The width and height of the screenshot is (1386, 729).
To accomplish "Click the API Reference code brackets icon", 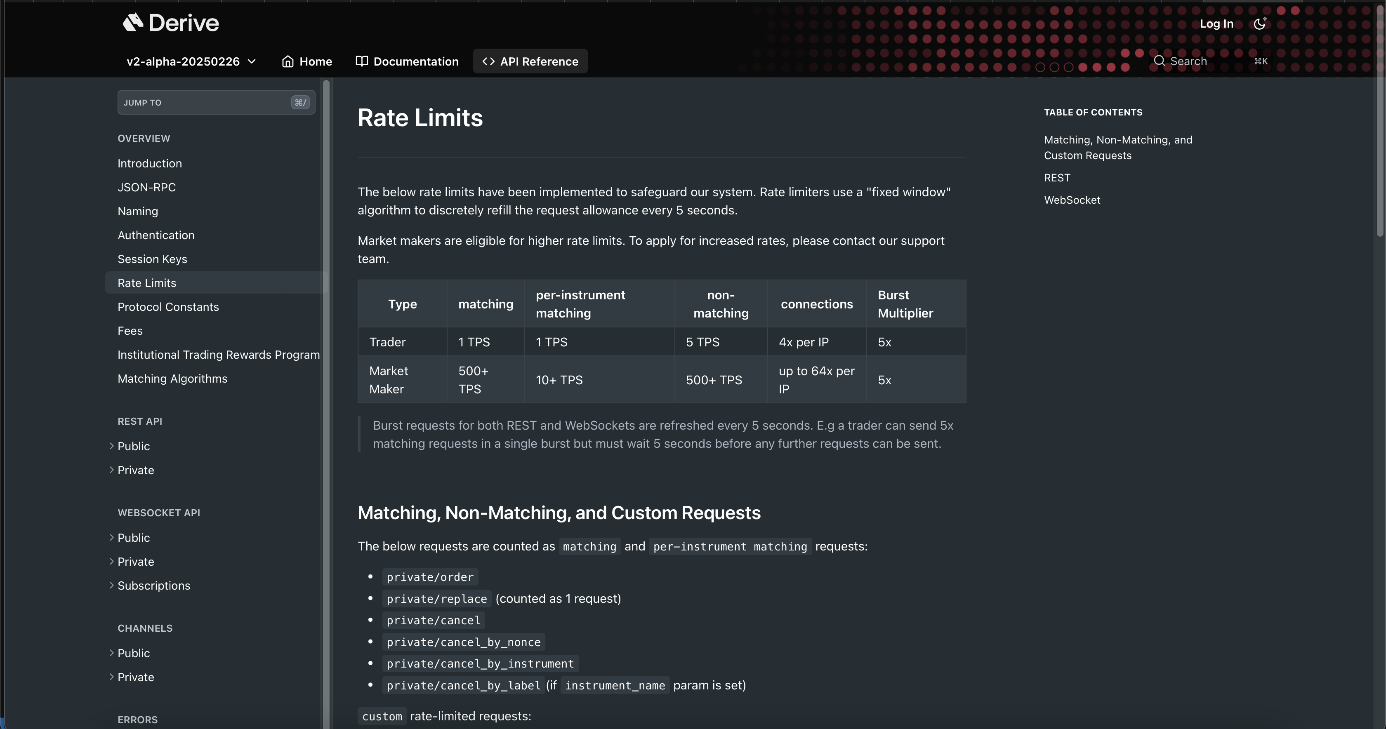I will click(x=488, y=61).
